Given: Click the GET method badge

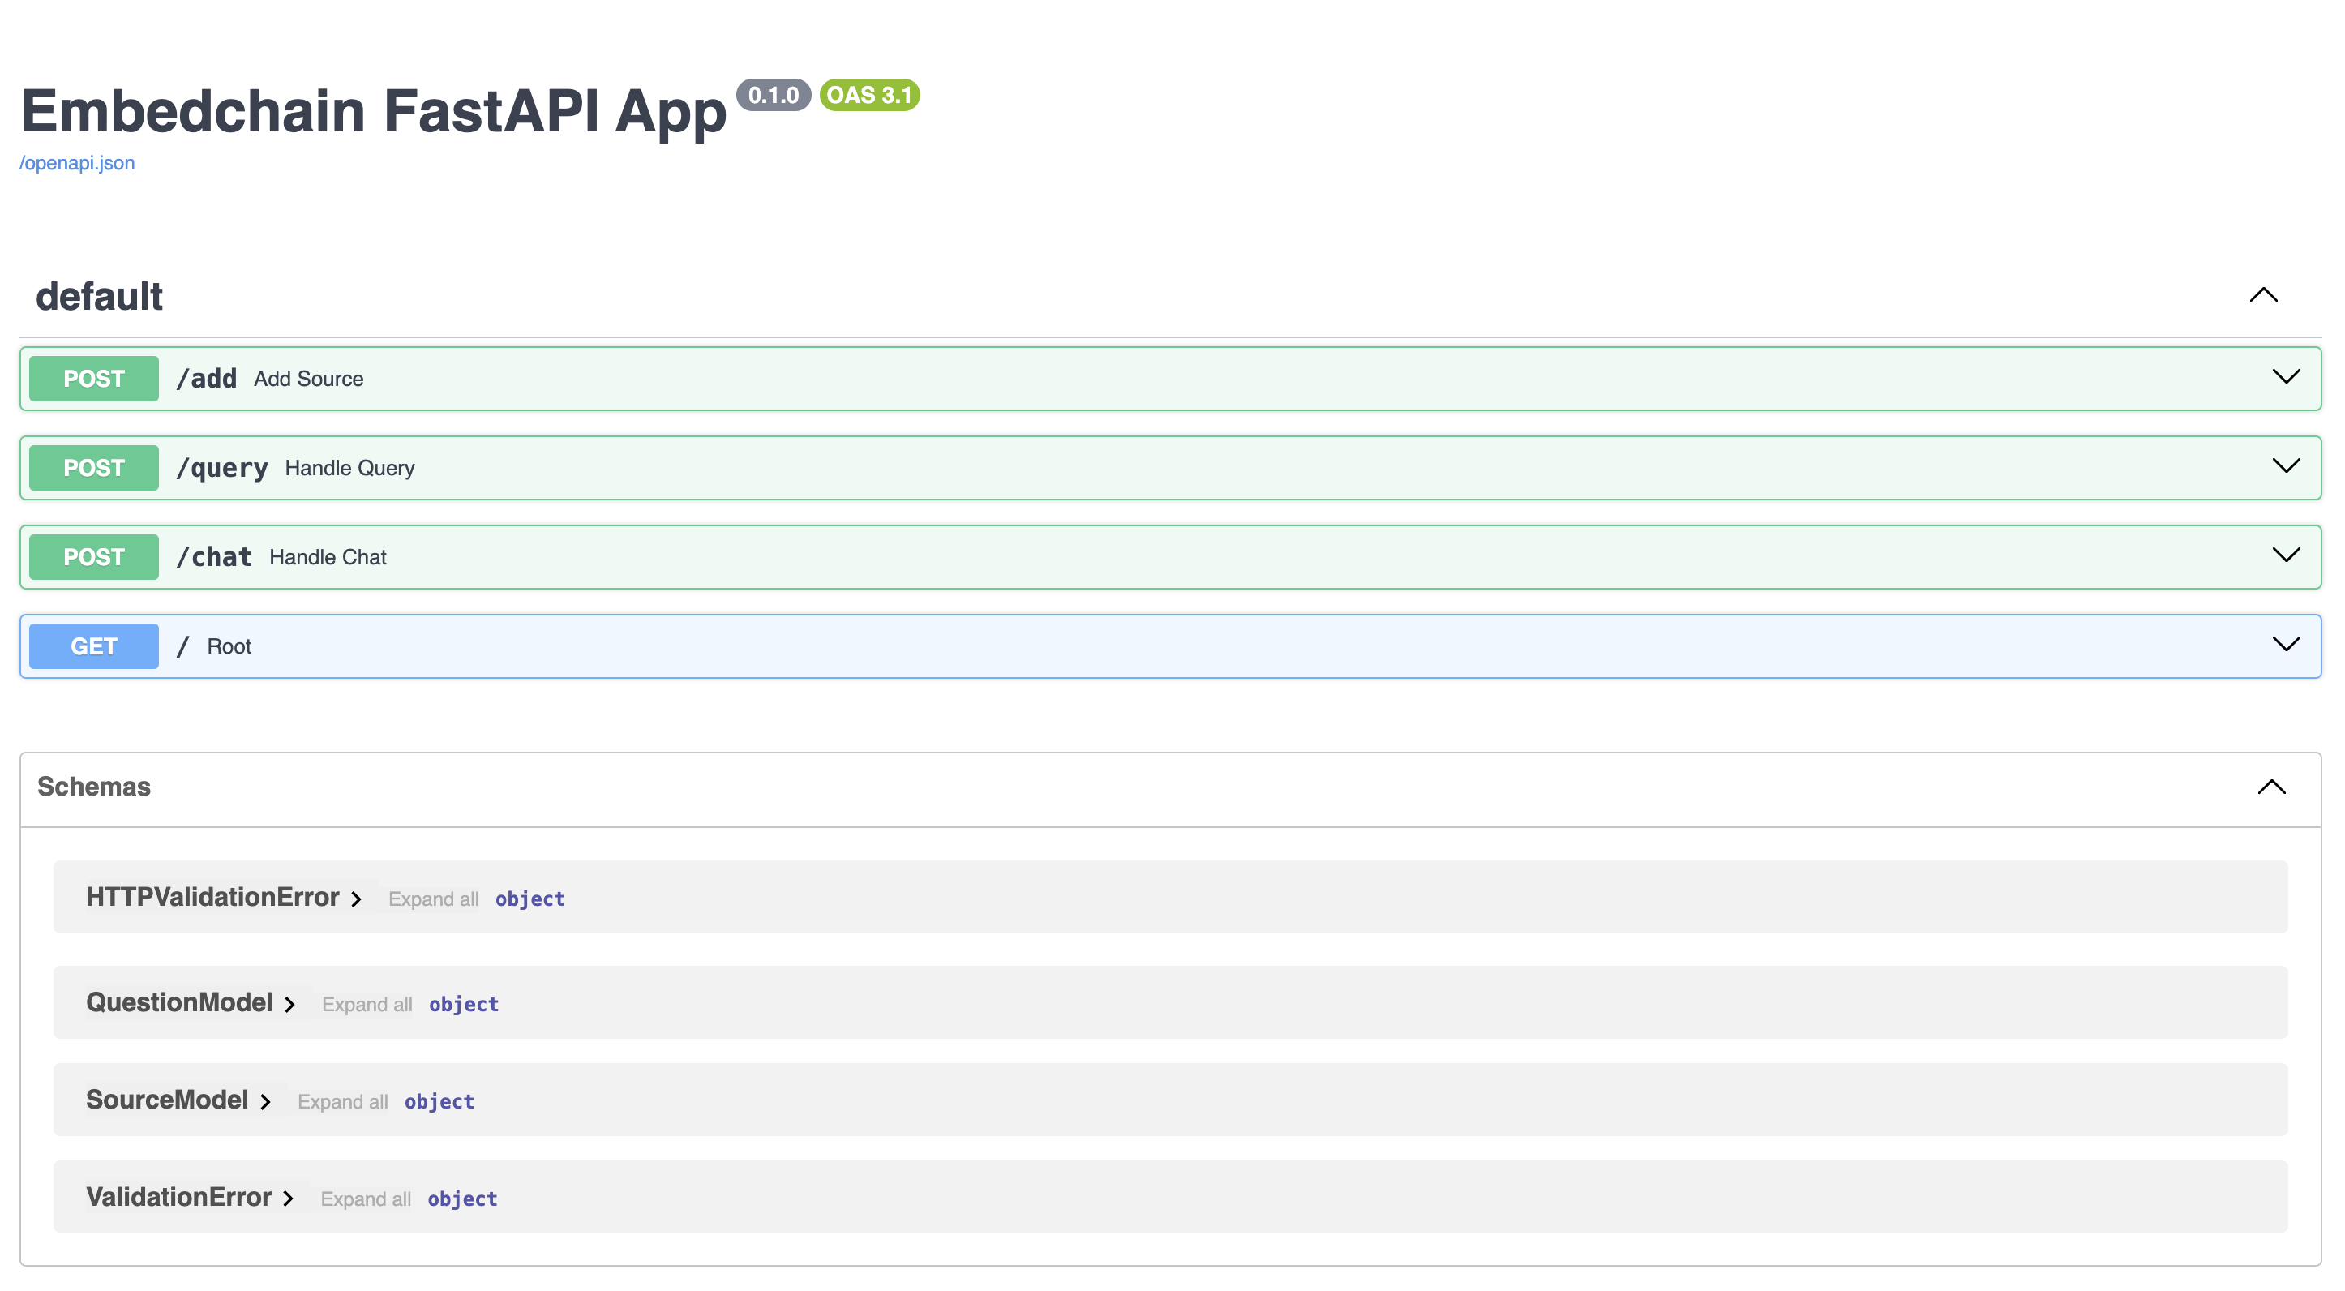Looking at the screenshot, I should coord(94,646).
